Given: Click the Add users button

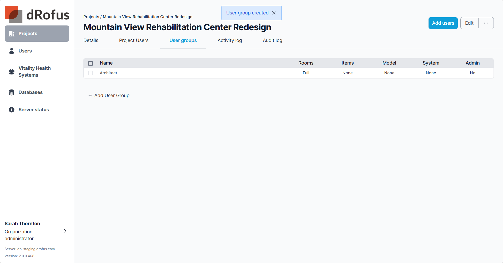Looking at the screenshot, I should pyautogui.click(x=443, y=23).
